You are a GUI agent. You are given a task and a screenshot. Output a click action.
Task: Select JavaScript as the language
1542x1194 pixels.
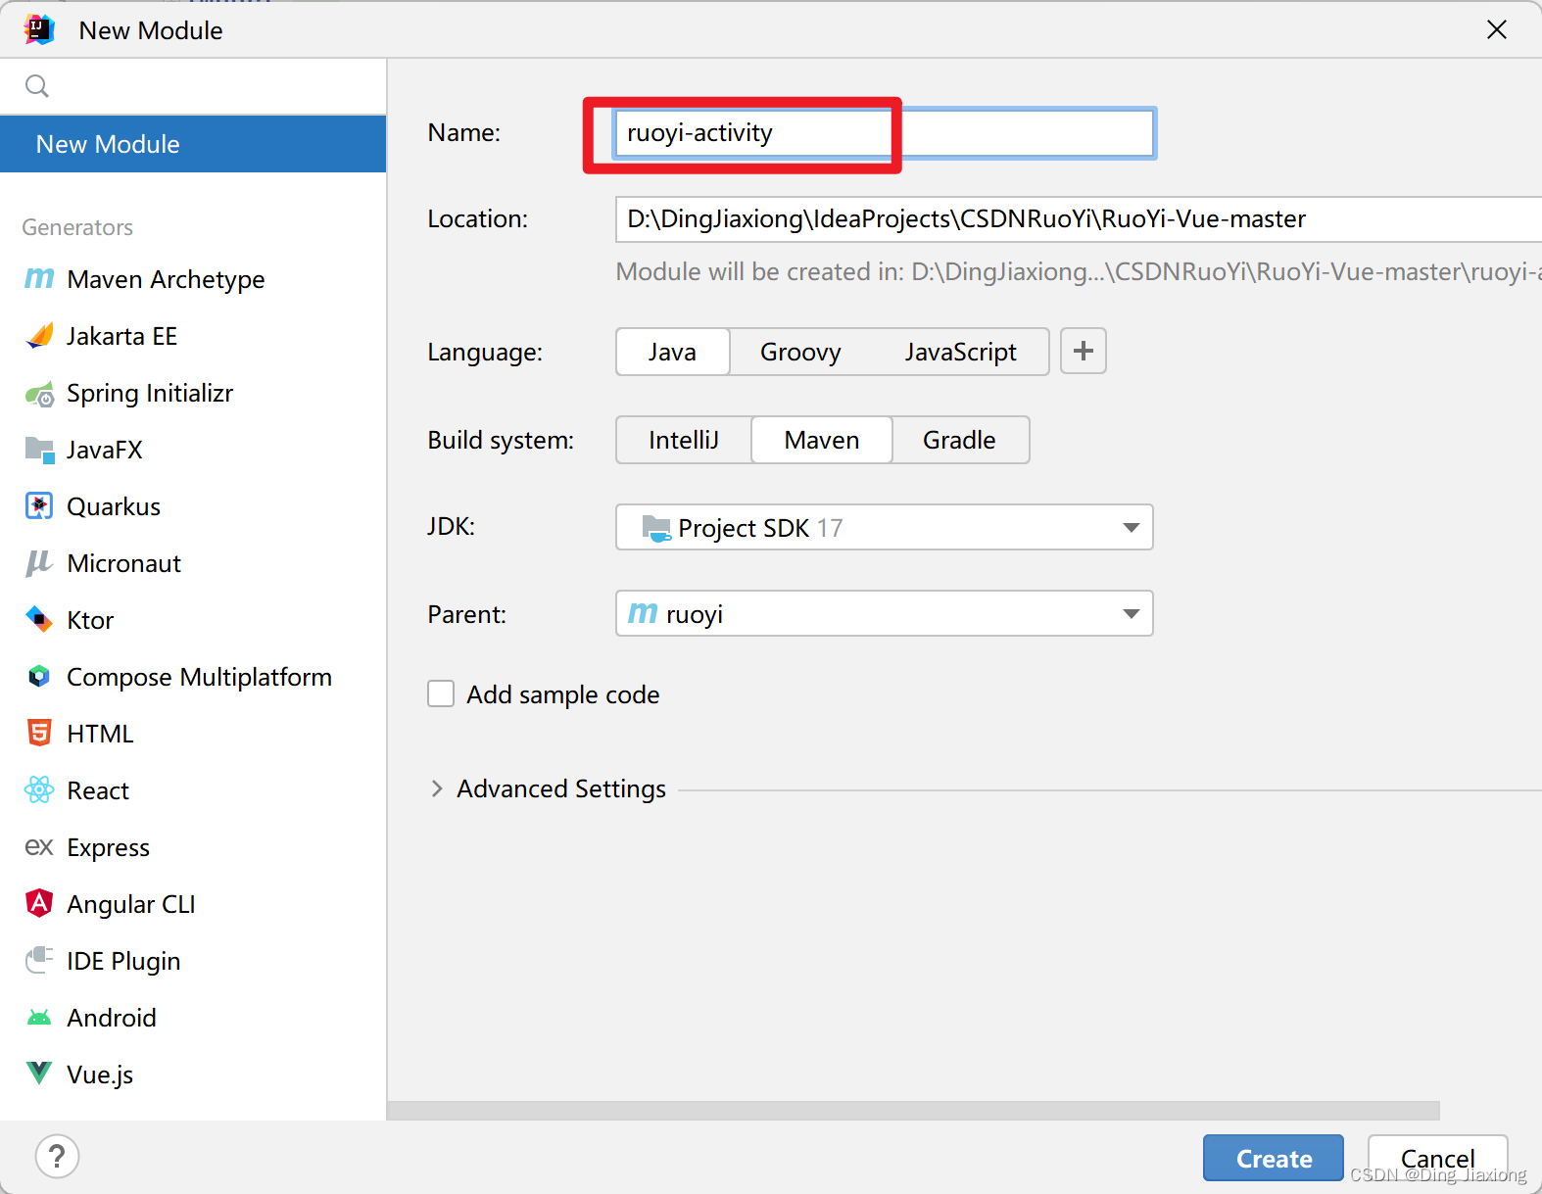[960, 352]
